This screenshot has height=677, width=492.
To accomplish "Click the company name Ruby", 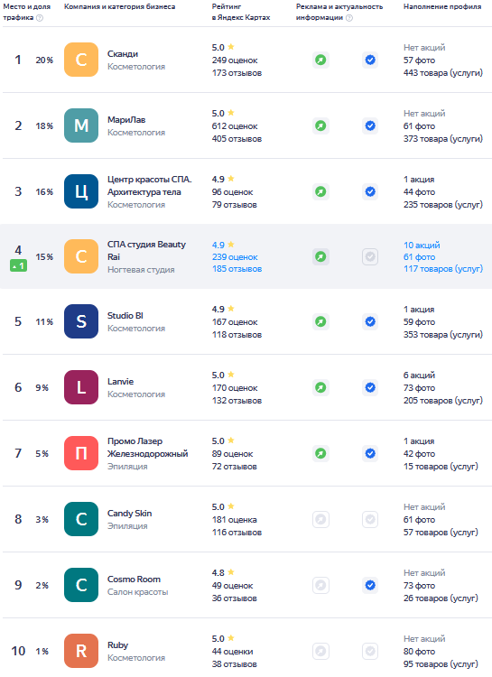I will pos(117,645).
